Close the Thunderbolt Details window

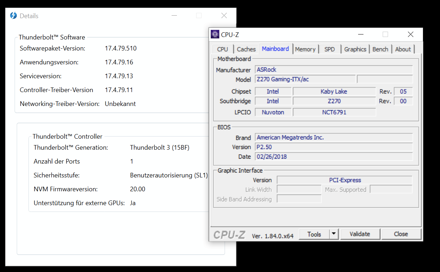224,16
